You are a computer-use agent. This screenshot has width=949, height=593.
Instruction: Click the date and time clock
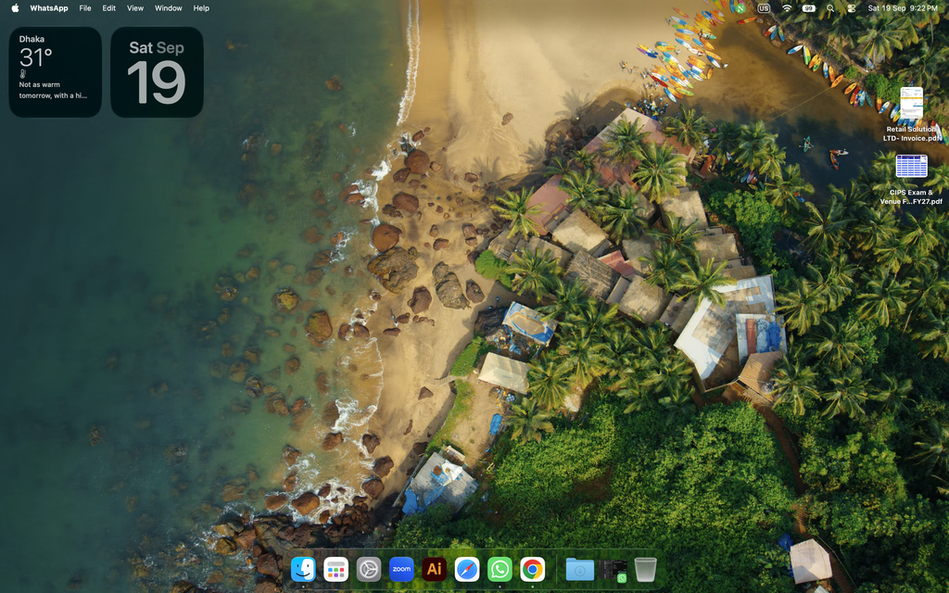[x=903, y=8]
